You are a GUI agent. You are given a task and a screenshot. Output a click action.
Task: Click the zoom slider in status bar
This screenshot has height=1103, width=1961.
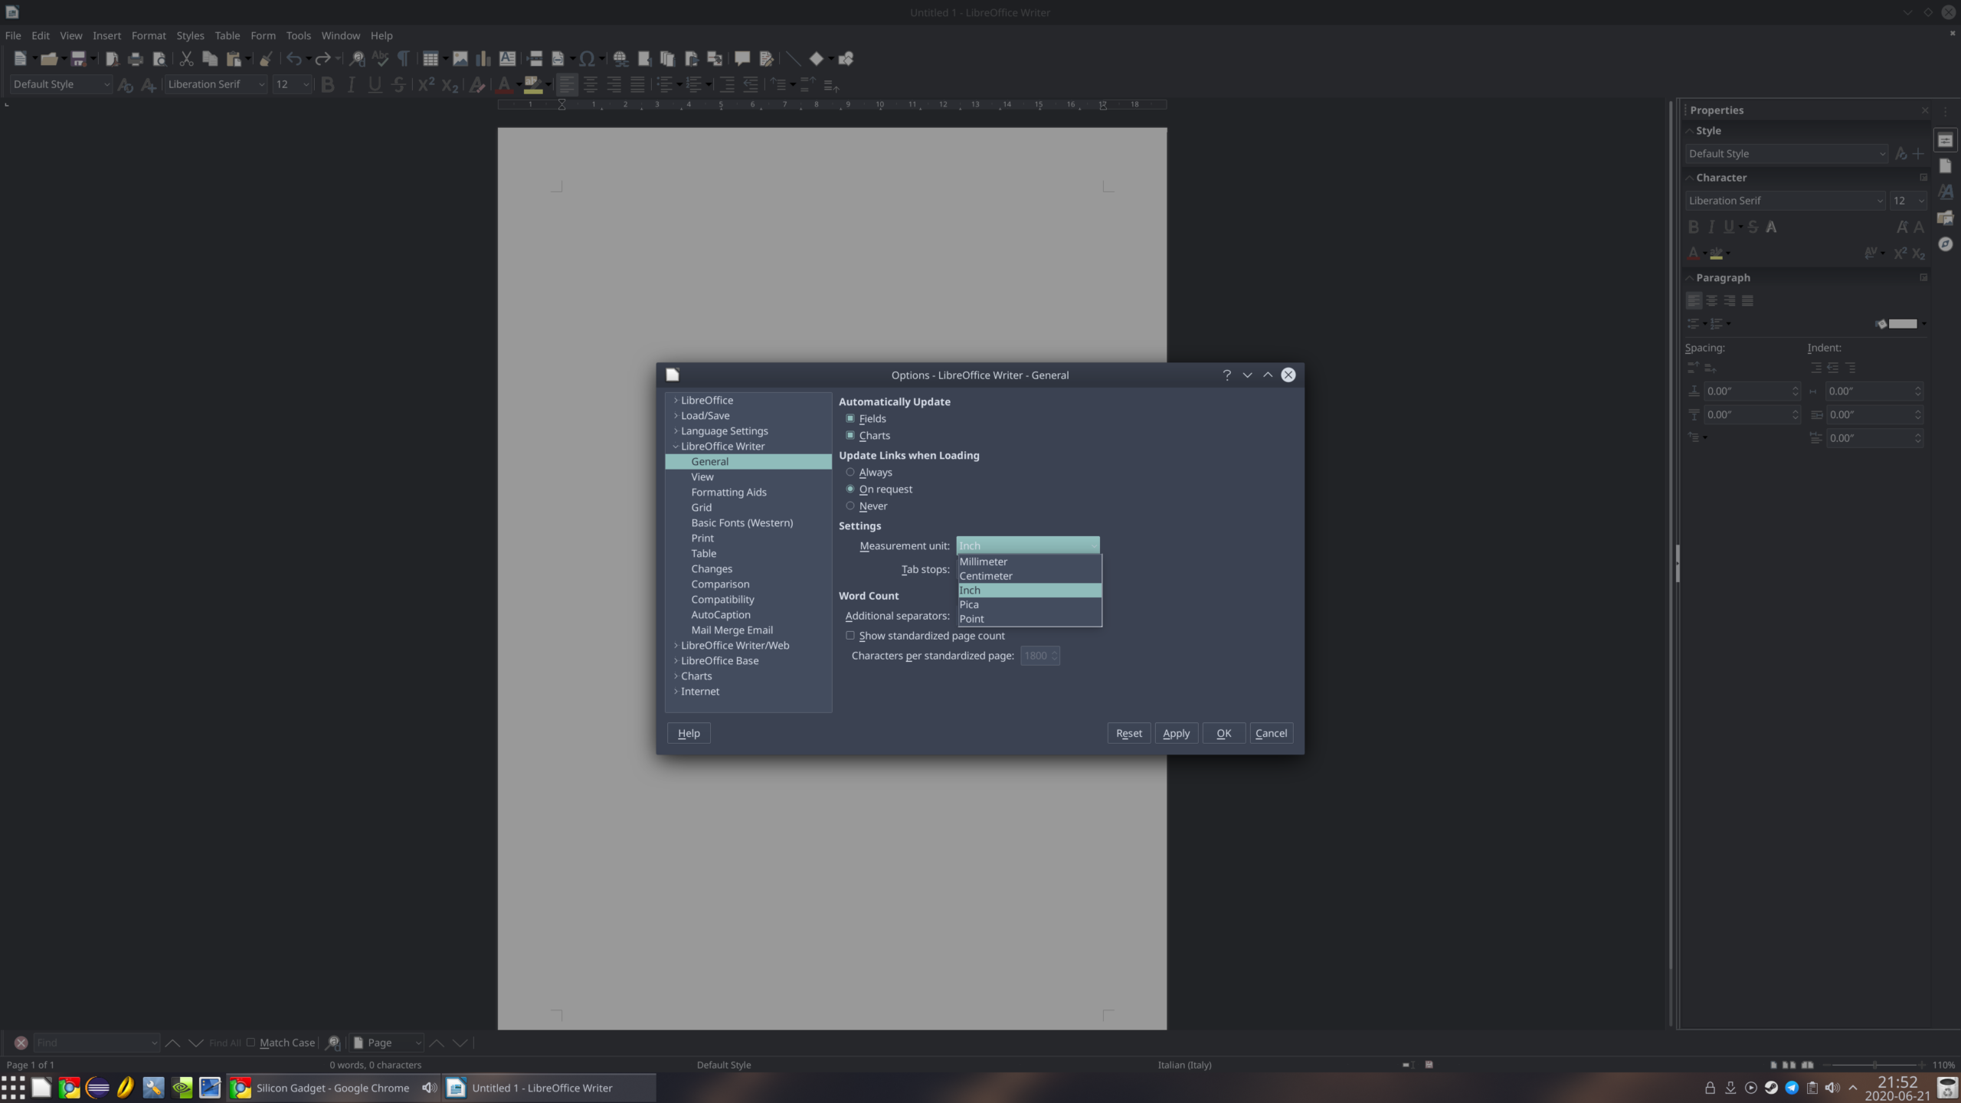(1874, 1065)
